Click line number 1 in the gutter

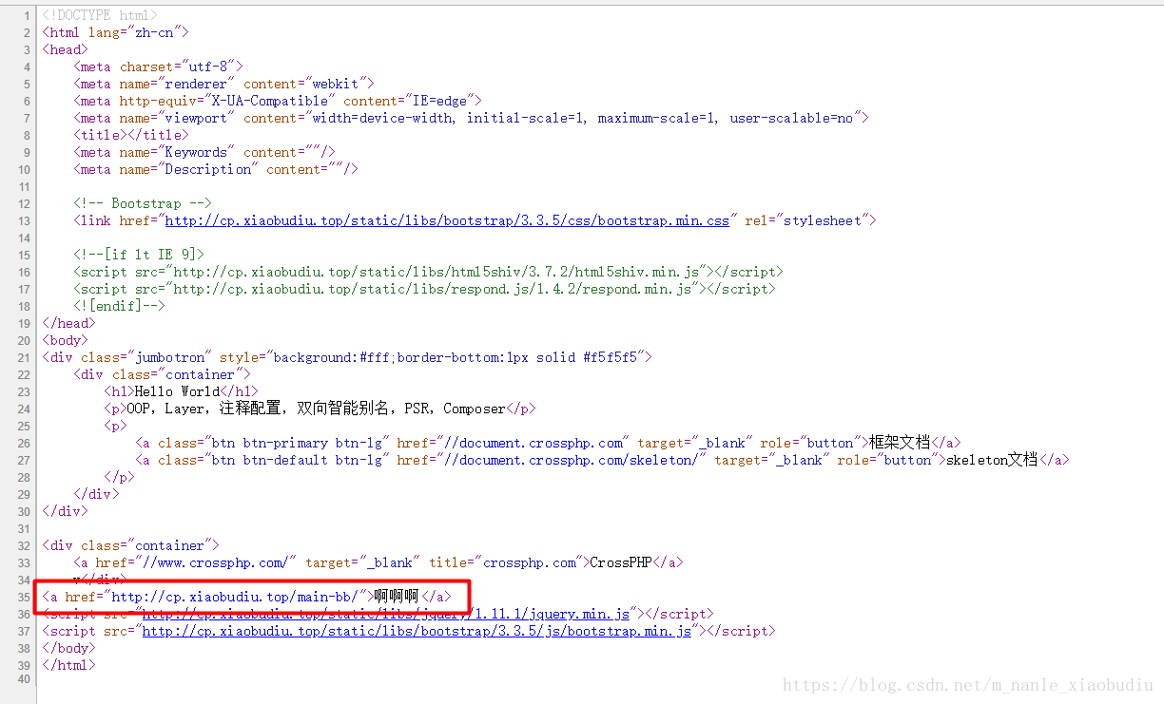28,15
